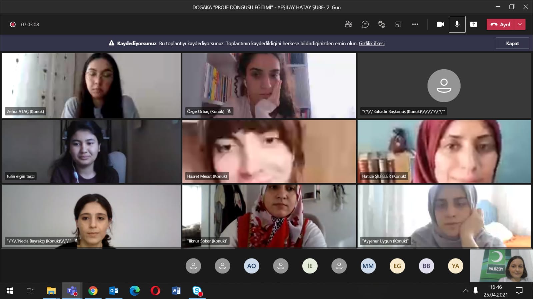
Task: Open File Explorer from taskbar
Action: point(51,291)
